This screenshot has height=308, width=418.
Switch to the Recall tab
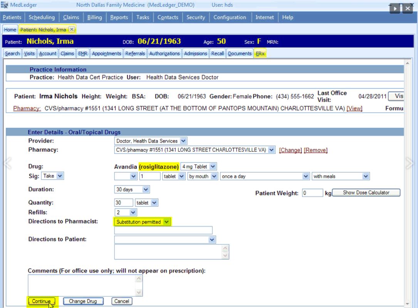click(x=218, y=54)
